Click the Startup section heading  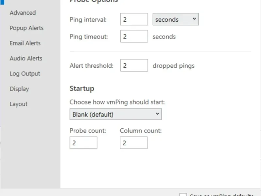click(x=82, y=89)
